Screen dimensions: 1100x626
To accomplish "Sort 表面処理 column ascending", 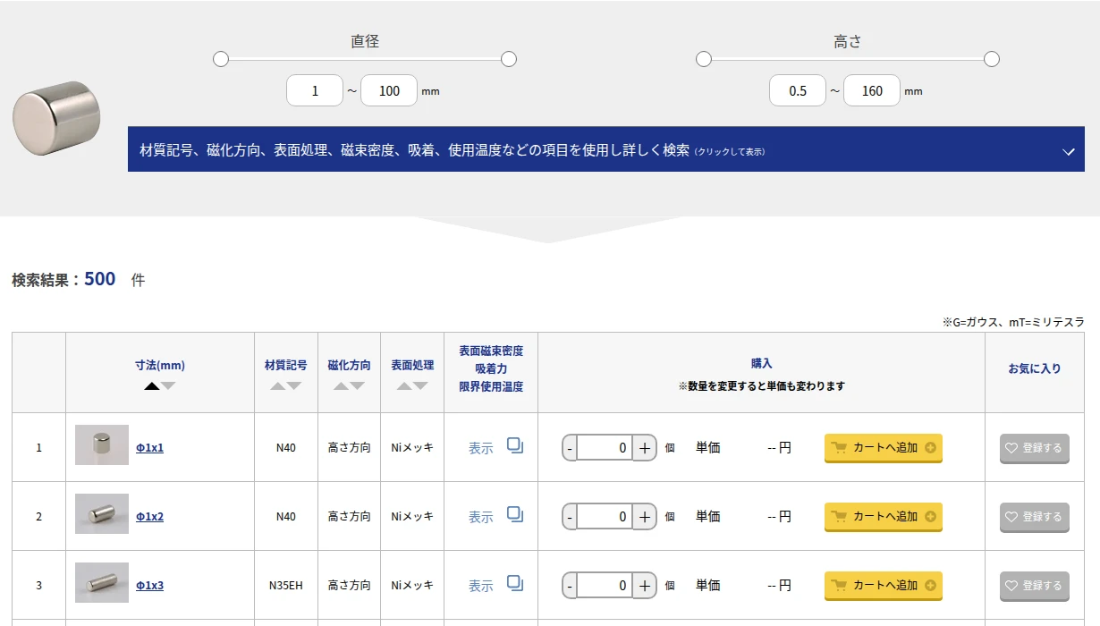I will click(x=404, y=386).
